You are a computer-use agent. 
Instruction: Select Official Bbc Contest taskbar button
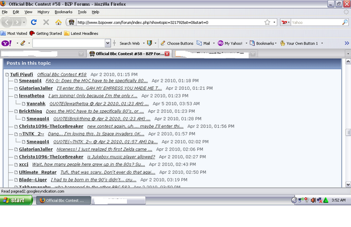pyautogui.click(x=64, y=200)
